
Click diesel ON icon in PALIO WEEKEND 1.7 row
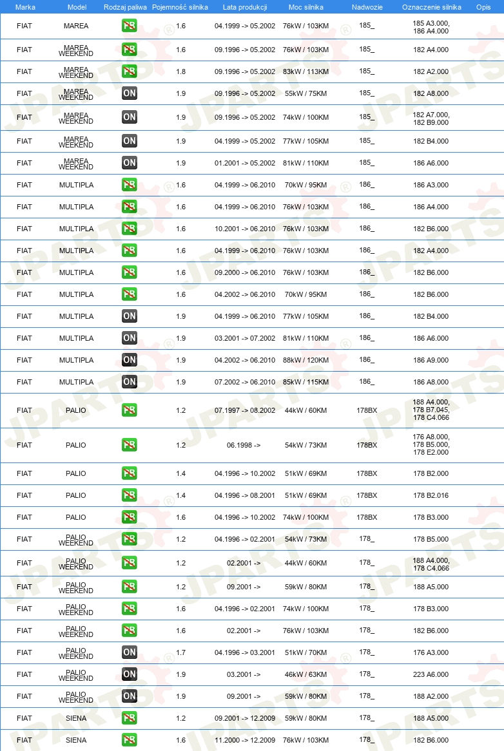130,652
